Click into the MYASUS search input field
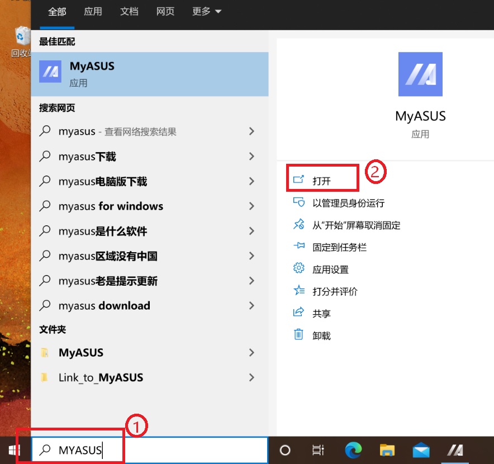This screenshot has width=494, height=464. (x=150, y=450)
